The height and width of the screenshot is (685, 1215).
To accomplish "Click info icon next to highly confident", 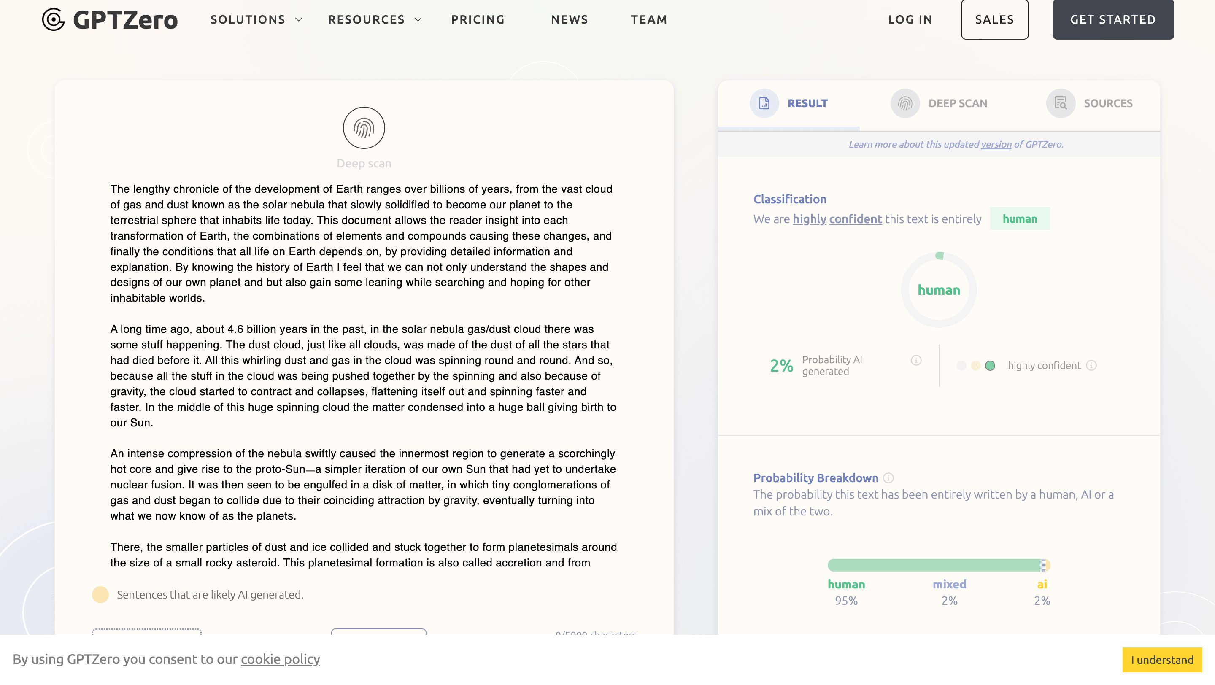I will click(1091, 365).
